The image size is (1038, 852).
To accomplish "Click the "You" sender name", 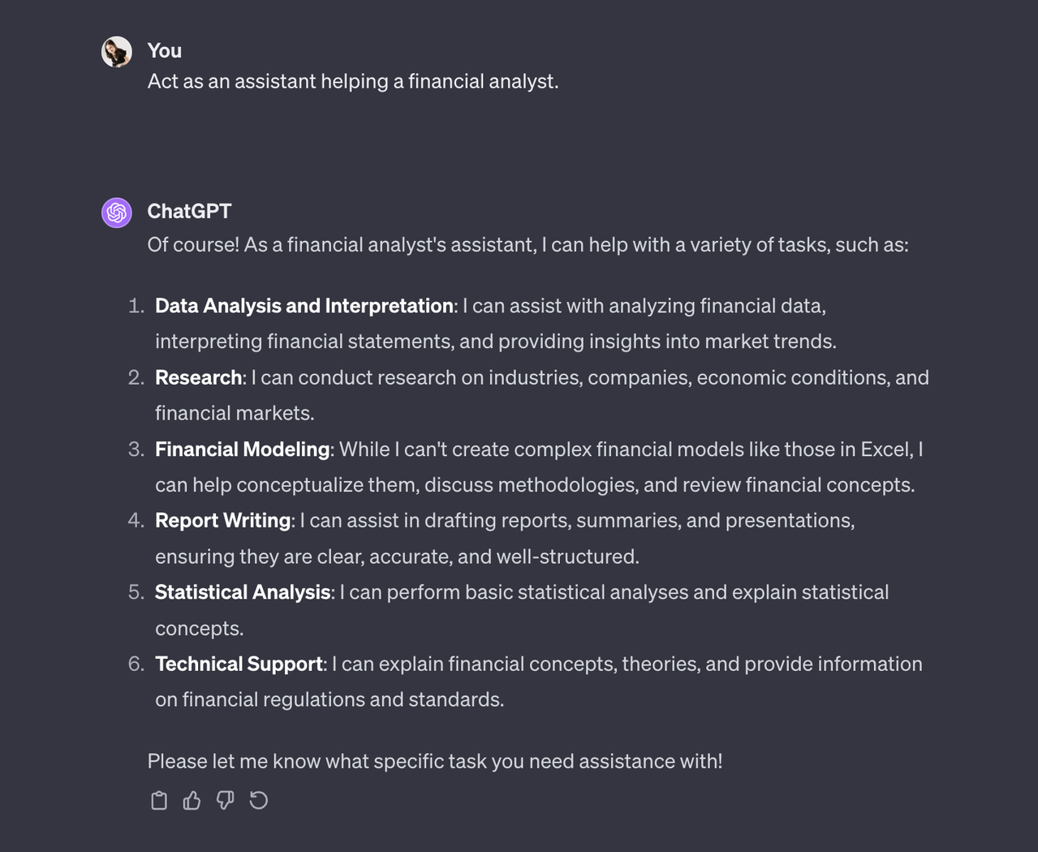I will pos(164,50).
